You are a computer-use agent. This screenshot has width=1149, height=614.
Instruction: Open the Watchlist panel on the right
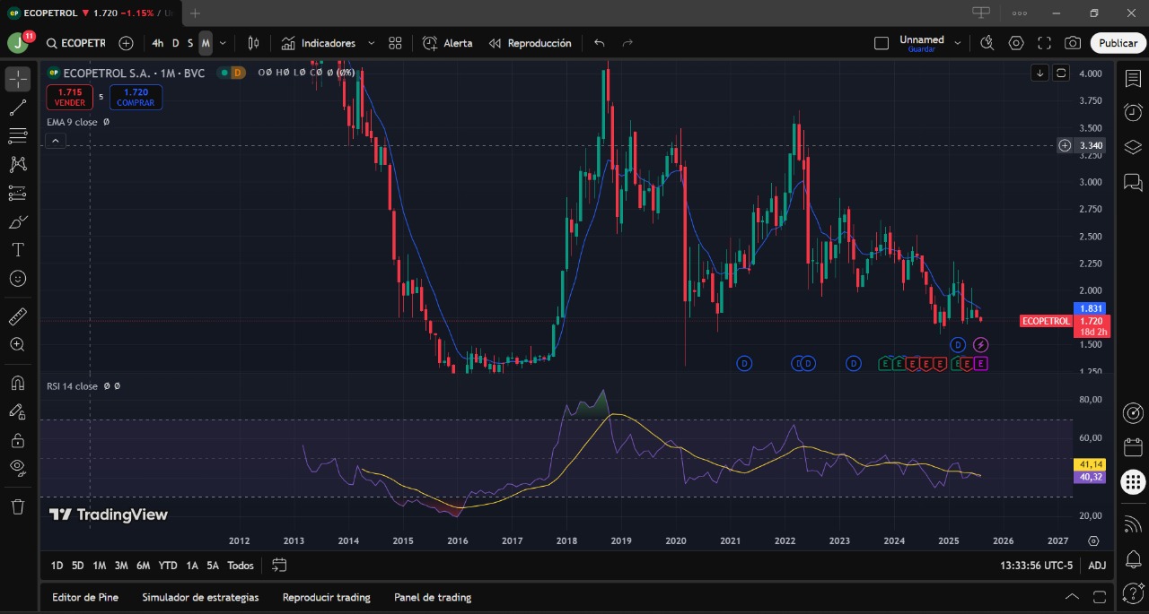[1133, 79]
